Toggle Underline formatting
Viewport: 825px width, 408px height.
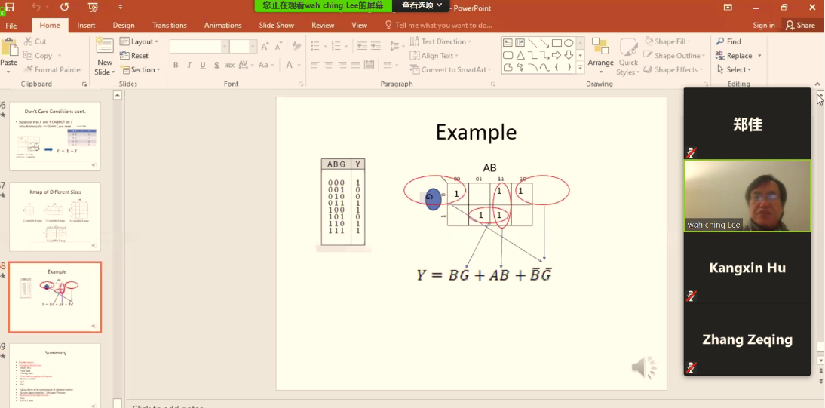(x=203, y=66)
